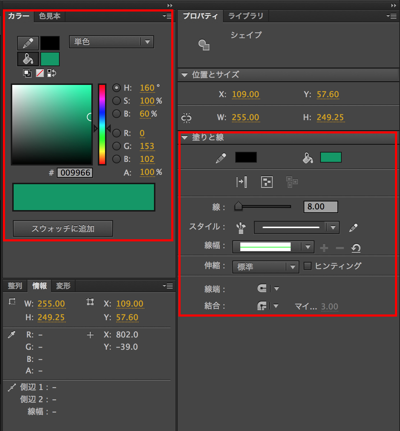
Task: Click the black and white default colors icon
Action: (x=27, y=73)
